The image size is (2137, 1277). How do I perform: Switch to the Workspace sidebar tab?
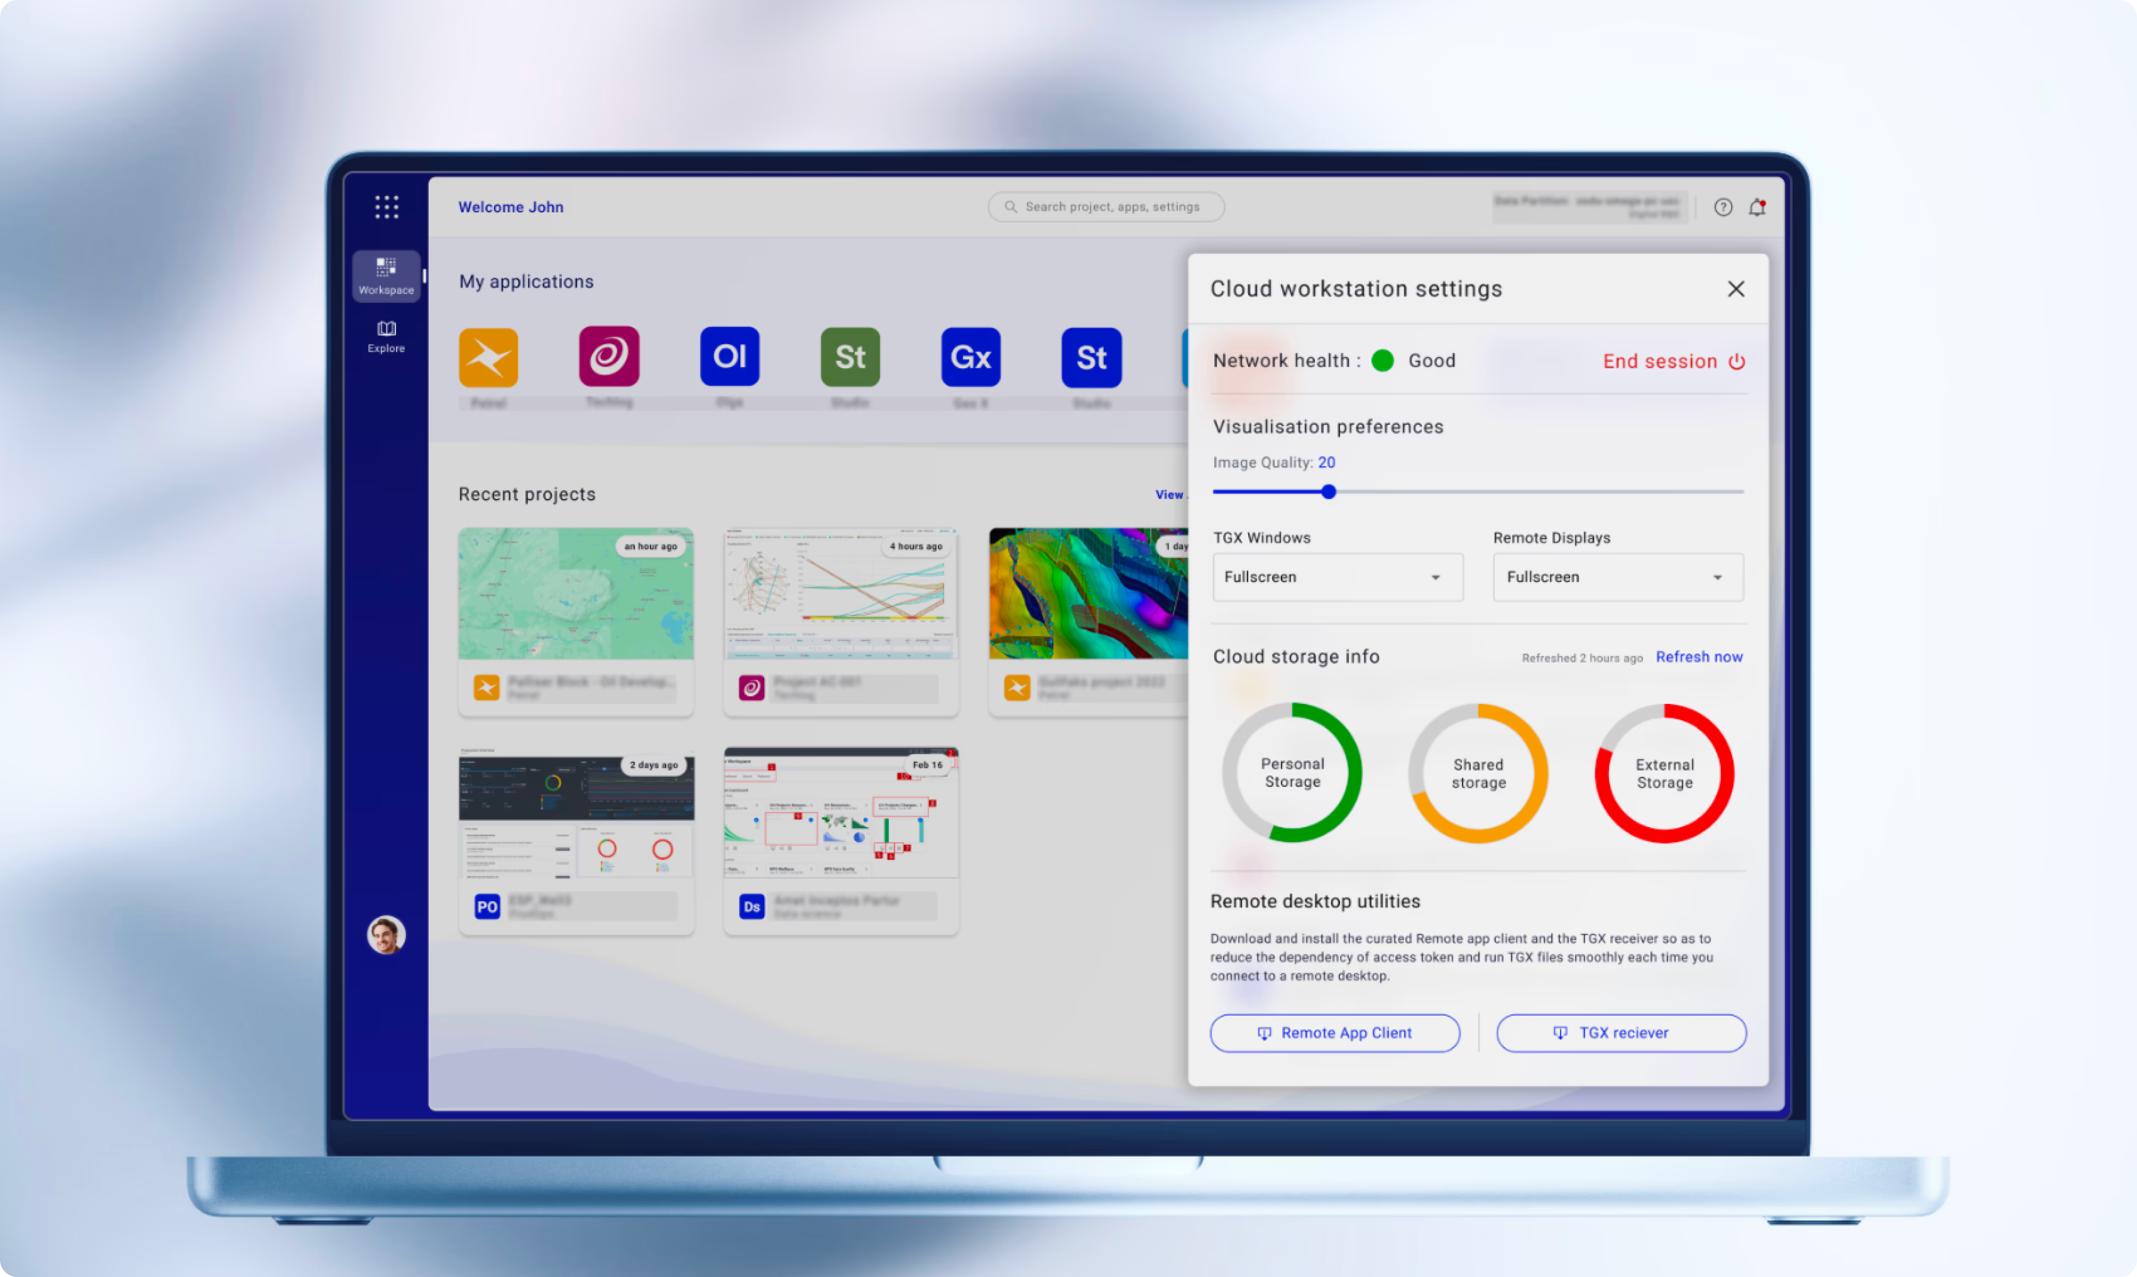point(386,276)
